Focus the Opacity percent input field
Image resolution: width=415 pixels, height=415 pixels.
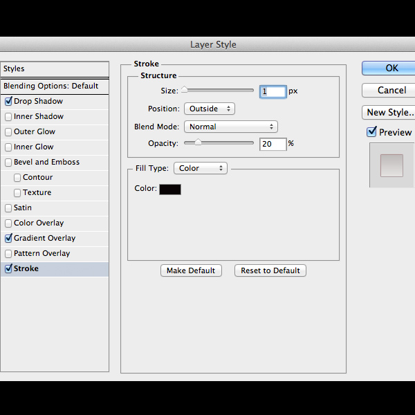point(273,145)
